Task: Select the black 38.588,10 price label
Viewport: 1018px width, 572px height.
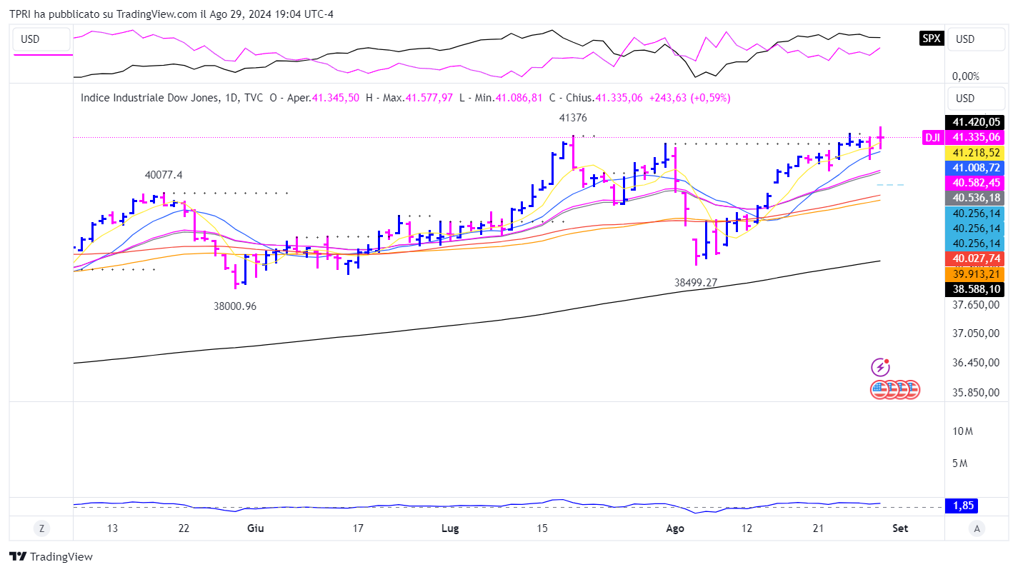Action: 974,289
